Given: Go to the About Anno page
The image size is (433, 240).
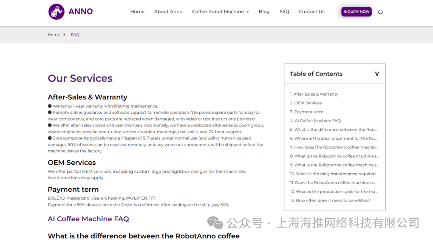Looking at the screenshot, I should pos(168,12).
